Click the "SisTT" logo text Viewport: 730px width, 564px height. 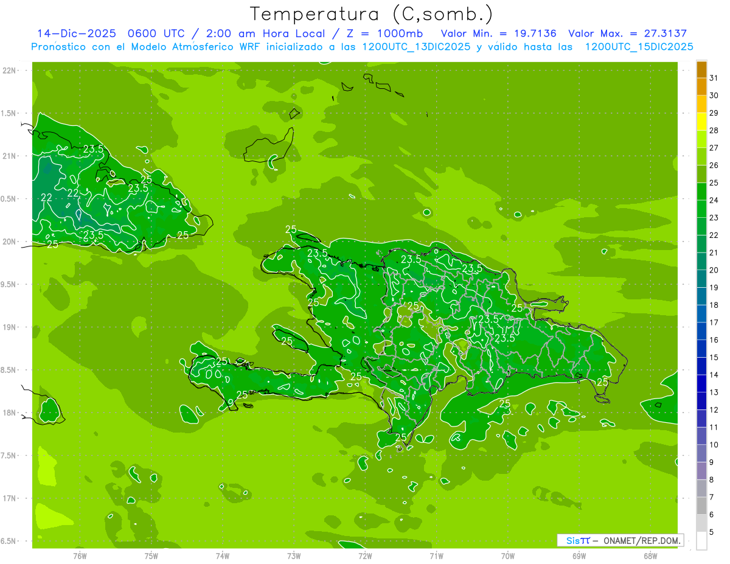coord(578,540)
